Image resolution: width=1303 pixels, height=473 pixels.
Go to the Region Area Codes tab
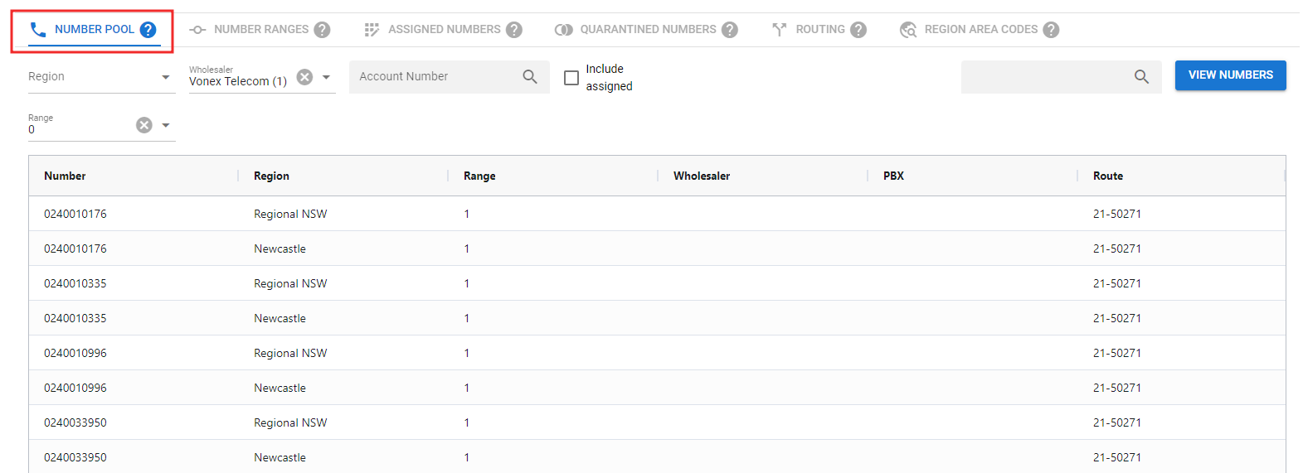point(980,30)
